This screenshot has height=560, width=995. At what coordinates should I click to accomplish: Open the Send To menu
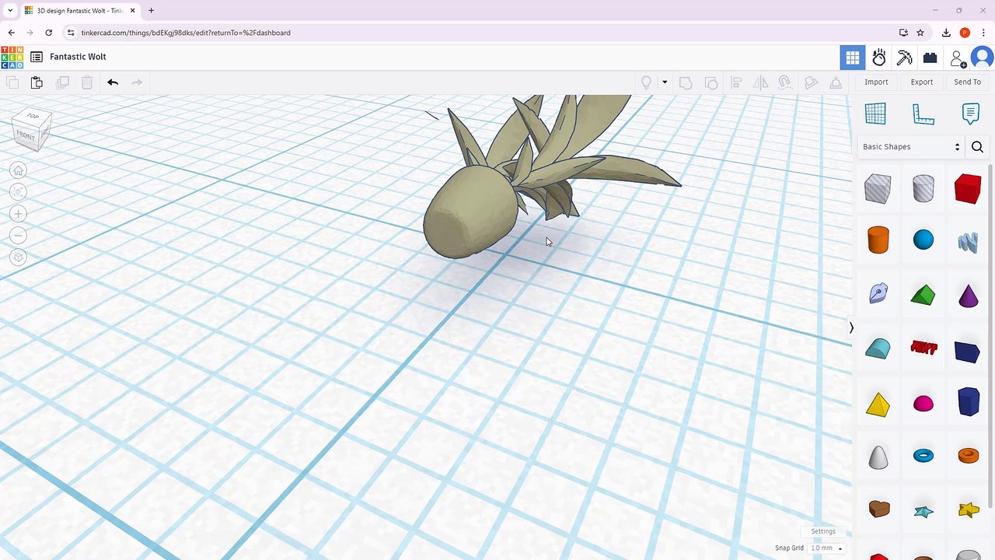[967, 82]
